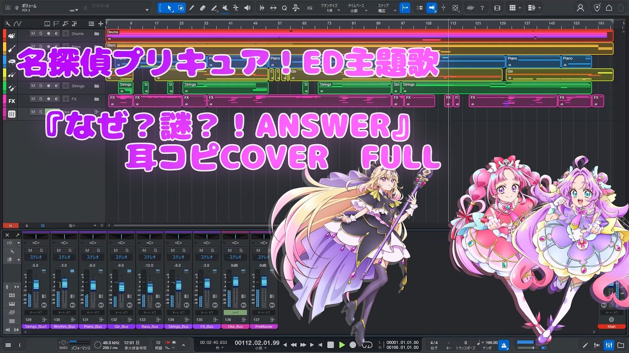Click the Piano_Bus volume fader
Image resolution: width=629 pixels, height=353 pixels.
[x=93, y=285]
